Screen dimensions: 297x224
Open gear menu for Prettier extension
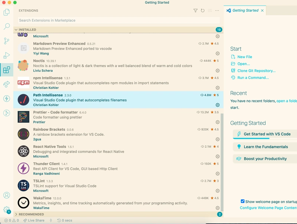click(x=218, y=122)
